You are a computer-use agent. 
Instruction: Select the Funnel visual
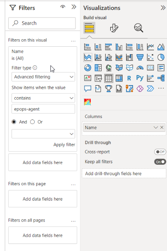pyautogui.click(x=140, y=57)
